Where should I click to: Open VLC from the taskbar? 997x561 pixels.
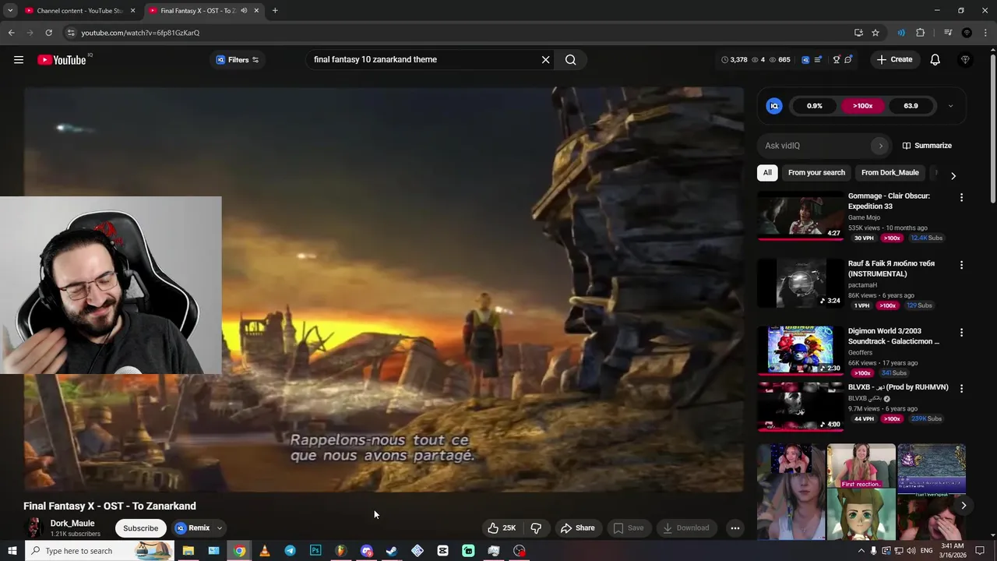point(265,551)
